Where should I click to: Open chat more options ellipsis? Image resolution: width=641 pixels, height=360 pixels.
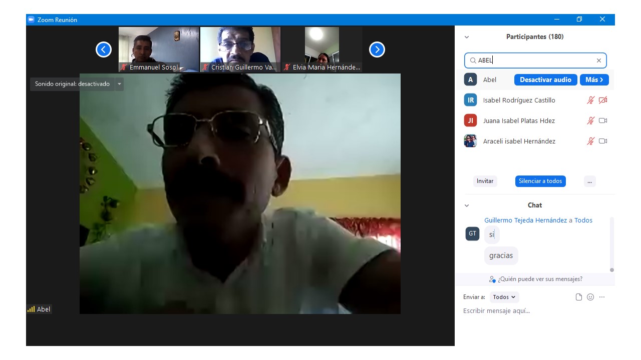click(602, 297)
